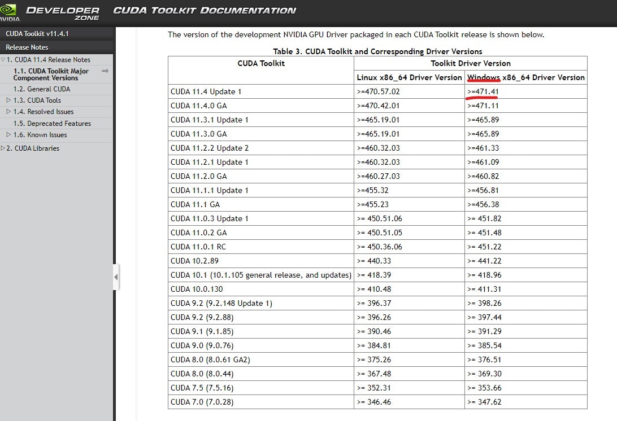Open the Developer Zone link

click(63, 13)
